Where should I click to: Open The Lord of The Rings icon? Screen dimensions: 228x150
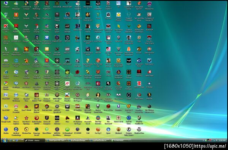[88, 74]
